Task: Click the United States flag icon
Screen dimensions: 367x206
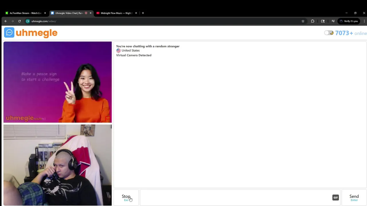Action: point(118,50)
